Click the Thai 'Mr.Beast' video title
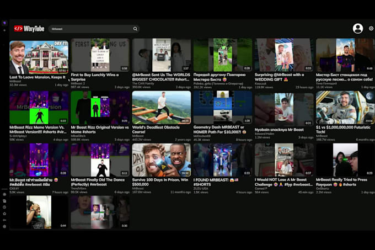Viewport: 375px width, 250px height. click(34, 182)
